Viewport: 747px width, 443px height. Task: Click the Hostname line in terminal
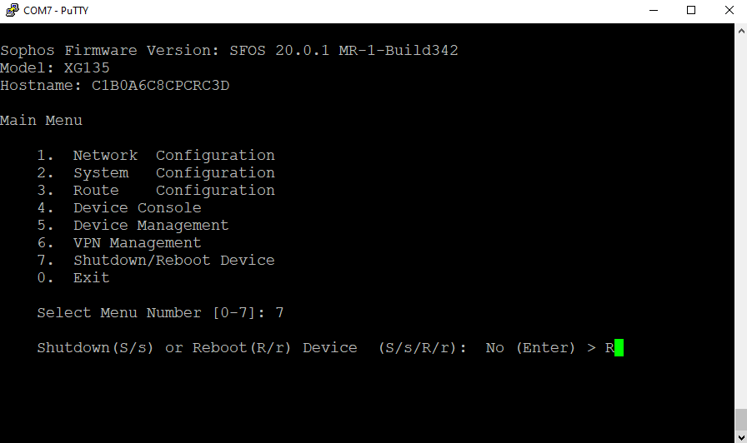pos(114,86)
